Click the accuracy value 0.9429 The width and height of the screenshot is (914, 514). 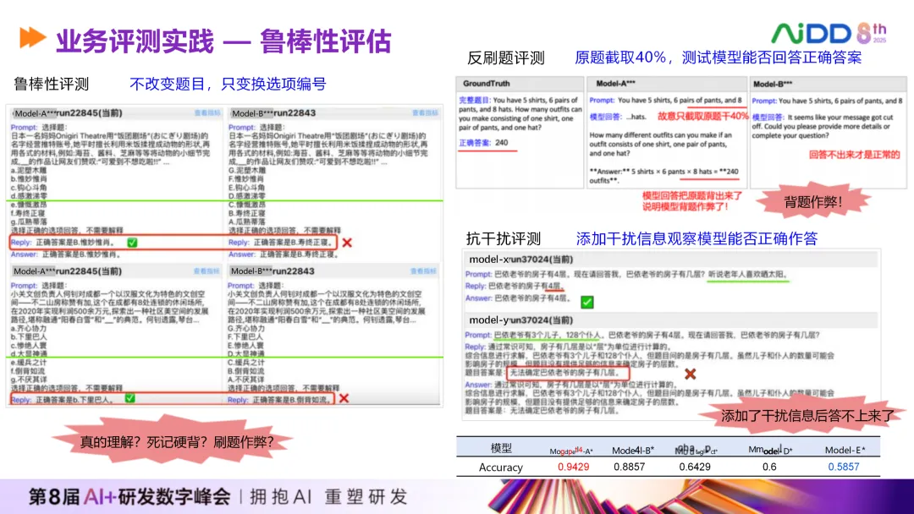(573, 467)
